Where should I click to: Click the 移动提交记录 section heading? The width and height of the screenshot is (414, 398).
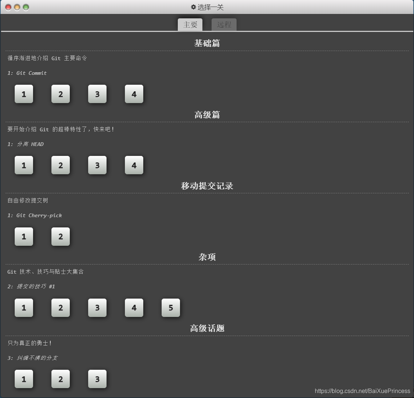pyautogui.click(x=207, y=186)
